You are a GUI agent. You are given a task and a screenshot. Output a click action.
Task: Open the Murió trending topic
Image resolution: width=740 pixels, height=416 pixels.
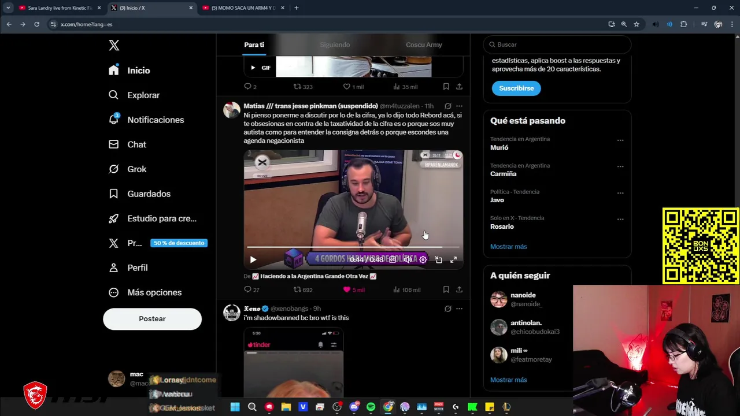[x=499, y=148]
